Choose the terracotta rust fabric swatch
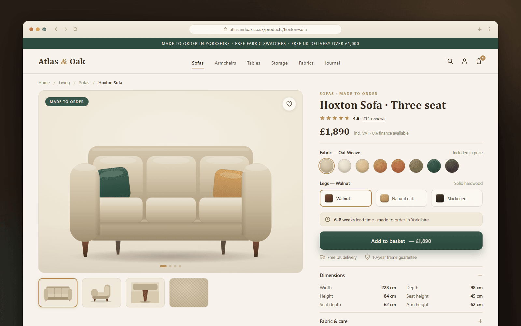Image resolution: width=521 pixels, height=326 pixels. tap(398, 166)
